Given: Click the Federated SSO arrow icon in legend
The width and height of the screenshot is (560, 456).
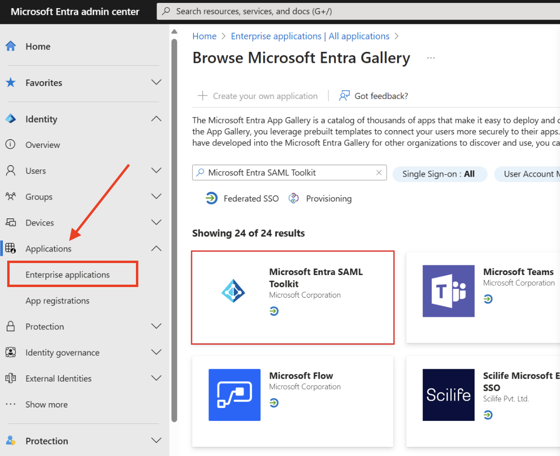Looking at the screenshot, I should [x=211, y=198].
